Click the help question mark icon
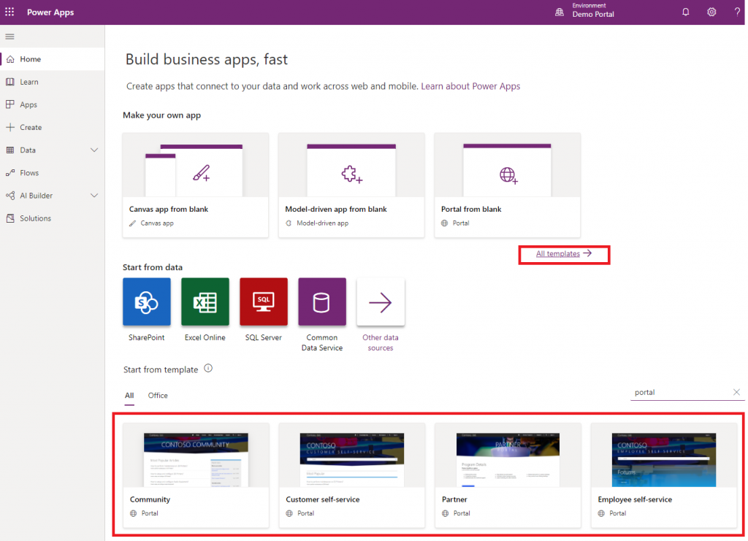 pyautogui.click(x=737, y=12)
